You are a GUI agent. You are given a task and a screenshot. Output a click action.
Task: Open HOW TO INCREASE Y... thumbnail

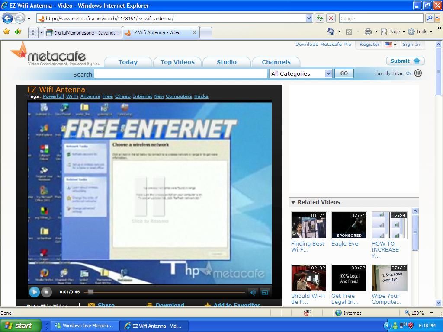pyautogui.click(x=389, y=225)
